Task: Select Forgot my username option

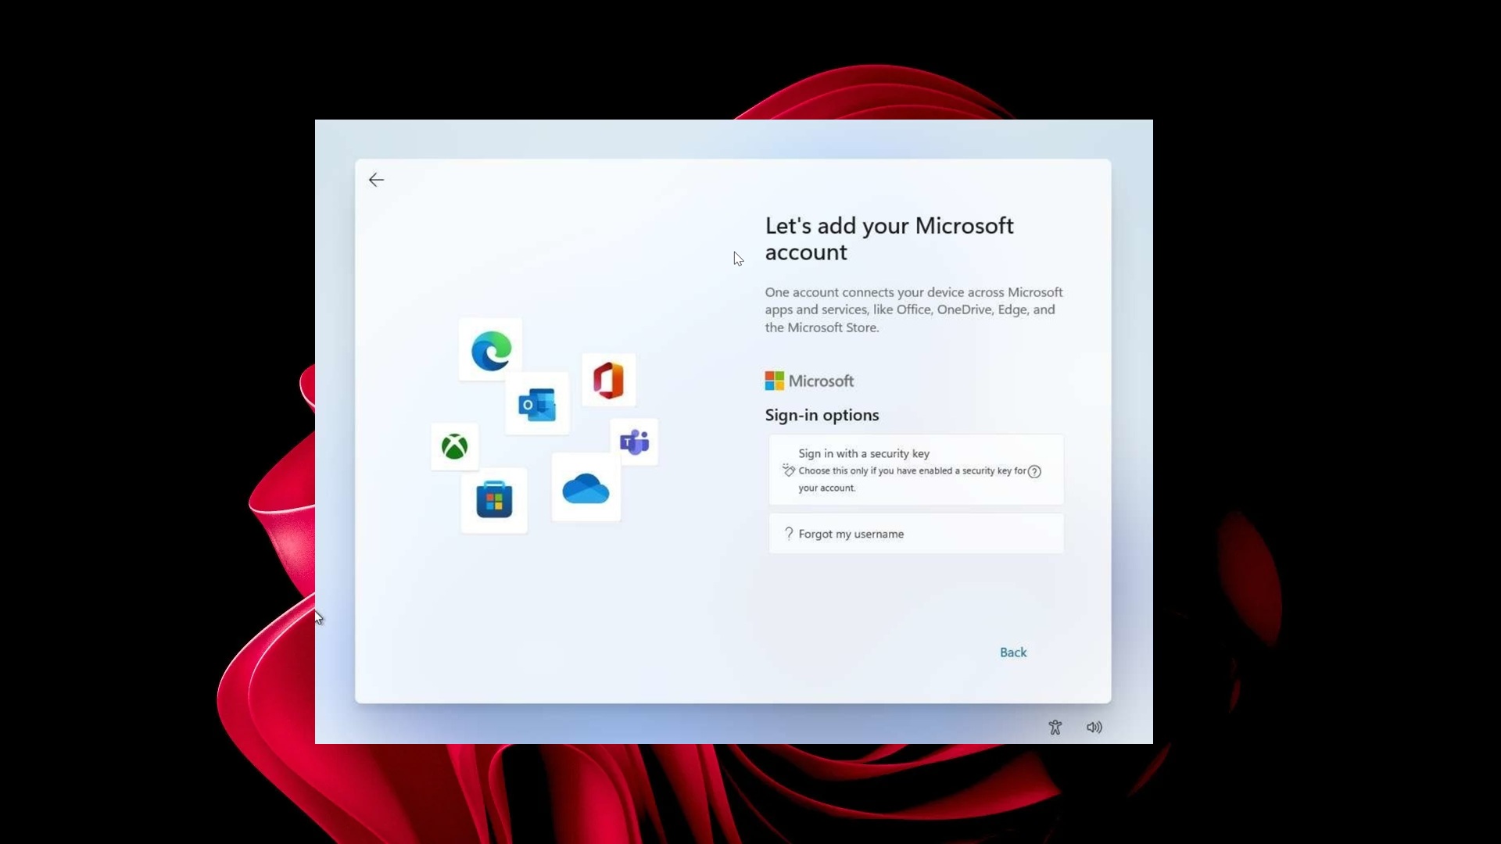Action: pyautogui.click(x=916, y=534)
